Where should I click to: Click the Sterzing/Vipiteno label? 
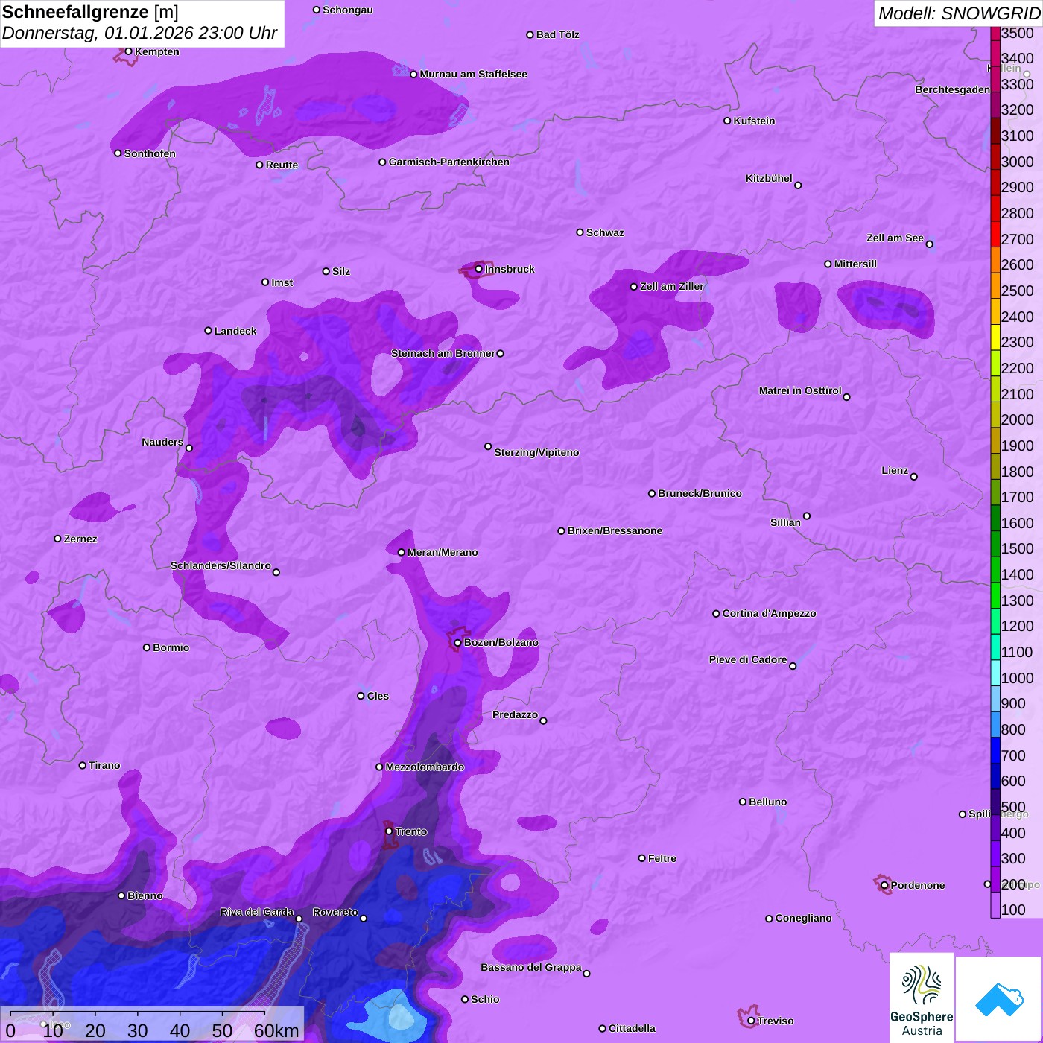click(x=536, y=452)
